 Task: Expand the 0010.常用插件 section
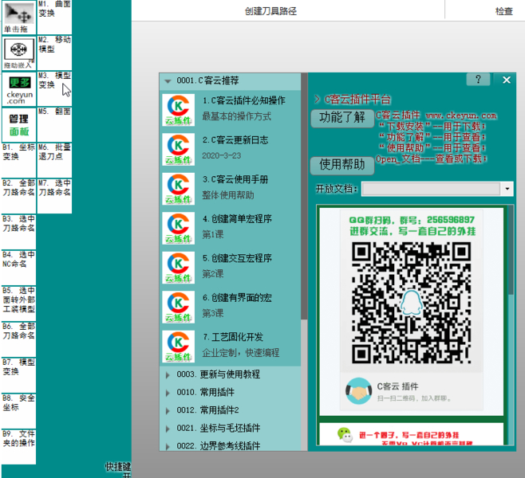(x=168, y=393)
